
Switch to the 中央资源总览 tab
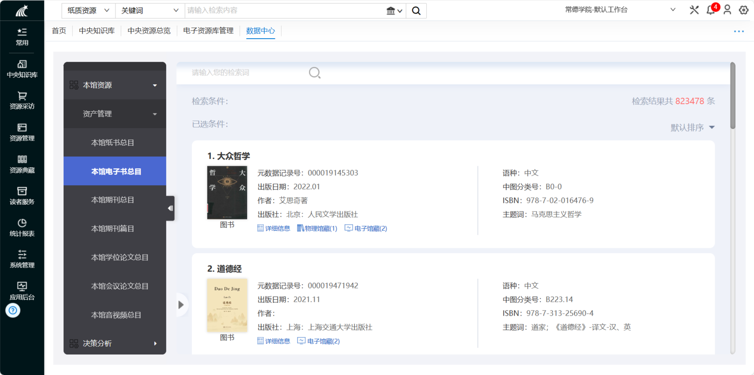tap(149, 31)
